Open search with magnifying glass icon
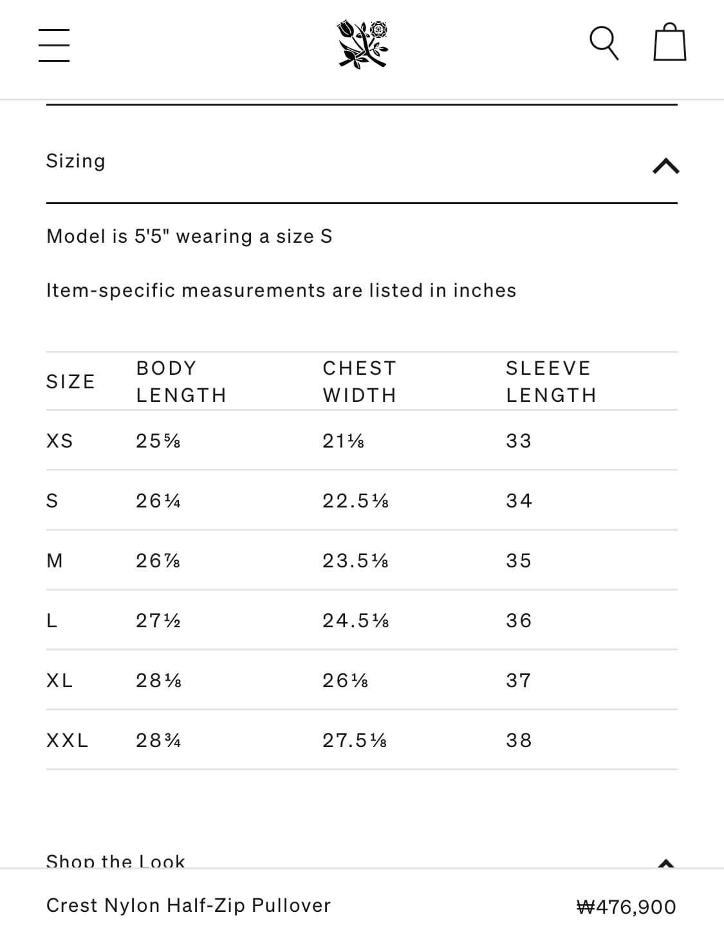This screenshot has height=928, width=724. (604, 43)
